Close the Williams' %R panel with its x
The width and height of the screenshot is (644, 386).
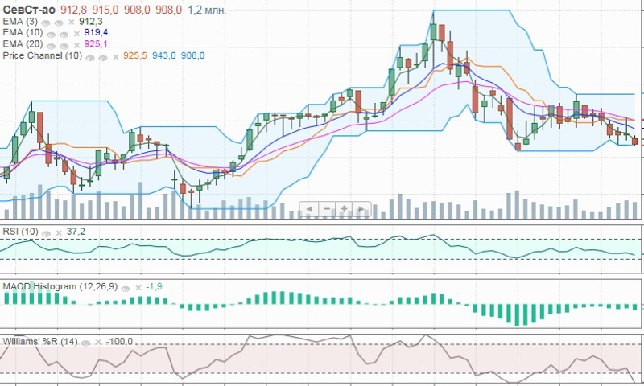(x=98, y=342)
